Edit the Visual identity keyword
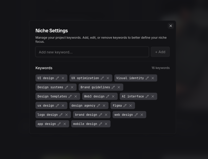208x159 pixels. pyautogui.click(x=147, y=78)
